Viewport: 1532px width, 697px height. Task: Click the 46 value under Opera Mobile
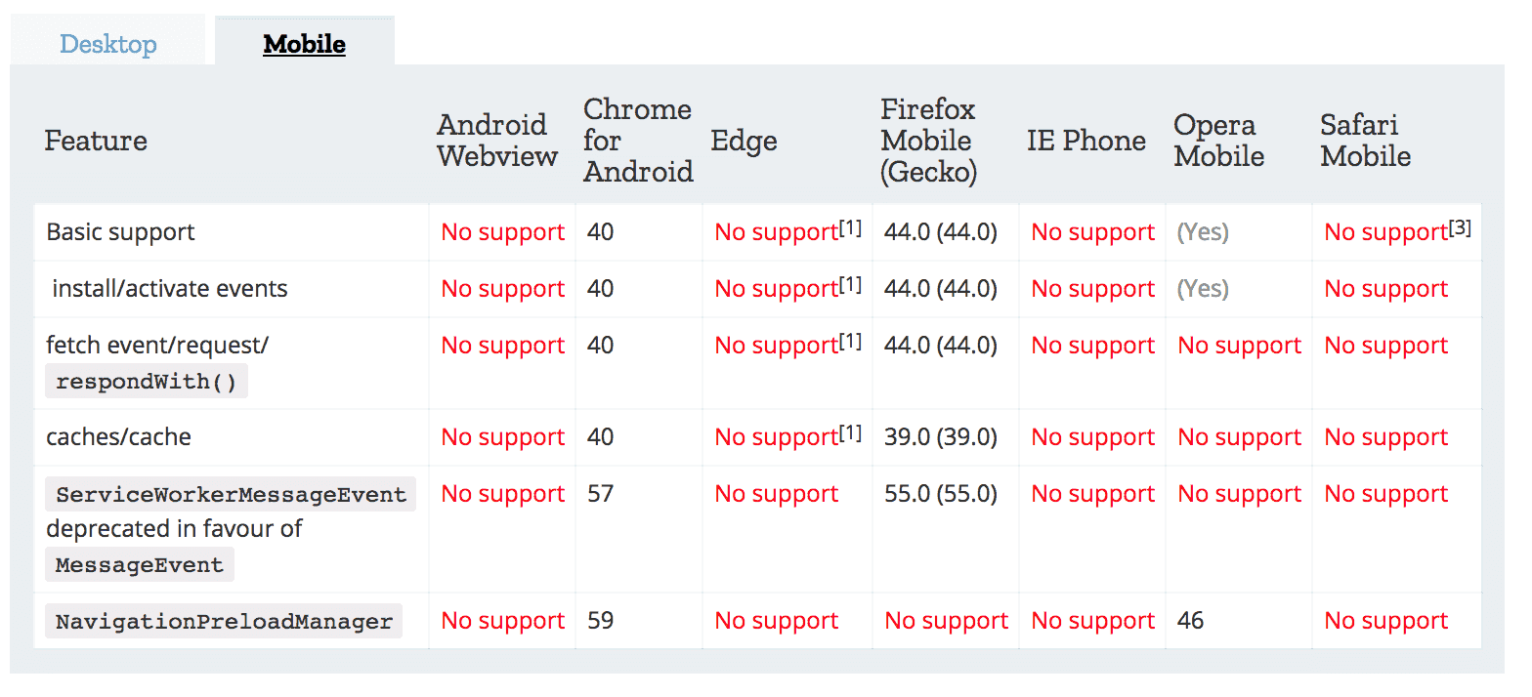(x=1190, y=621)
